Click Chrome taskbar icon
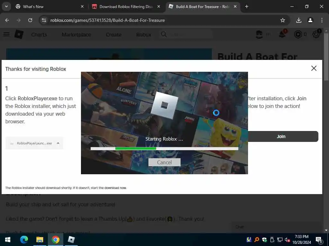Screen dimensions: 329x246 coord(55,240)
